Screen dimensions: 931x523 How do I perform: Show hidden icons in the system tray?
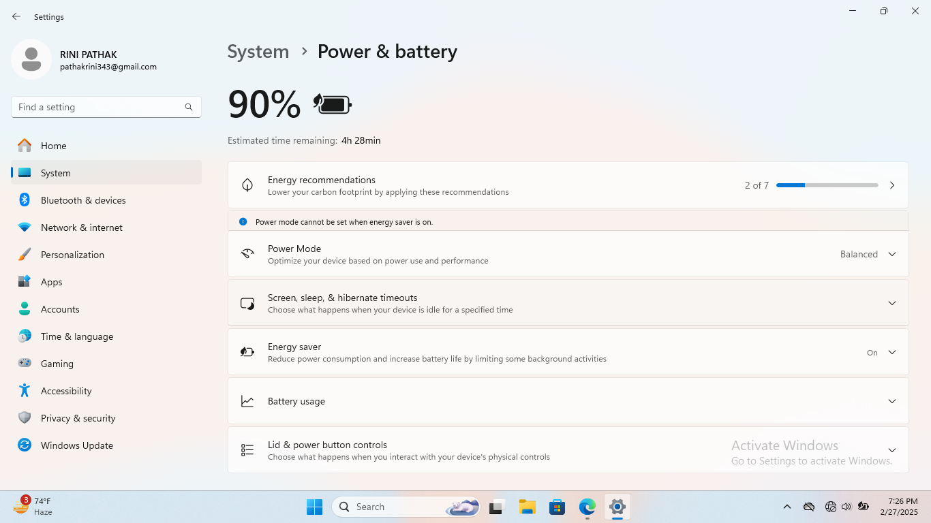pyautogui.click(x=787, y=507)
